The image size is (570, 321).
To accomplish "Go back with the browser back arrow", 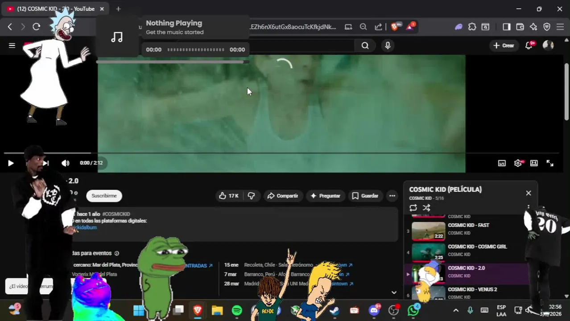I will tap(10, 27).
